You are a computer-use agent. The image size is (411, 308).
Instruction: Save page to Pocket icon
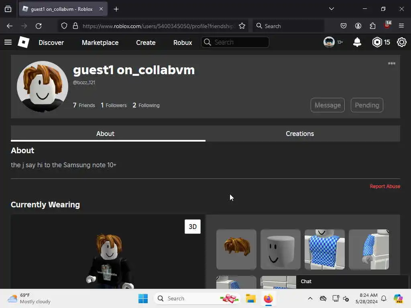(344, 26)
